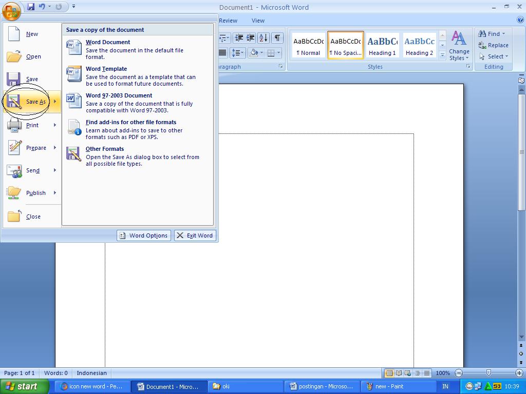Click the Find add-ins document icon
This screenshot has height=394, width=526.
pyautogui.click(x=74, y=127)
